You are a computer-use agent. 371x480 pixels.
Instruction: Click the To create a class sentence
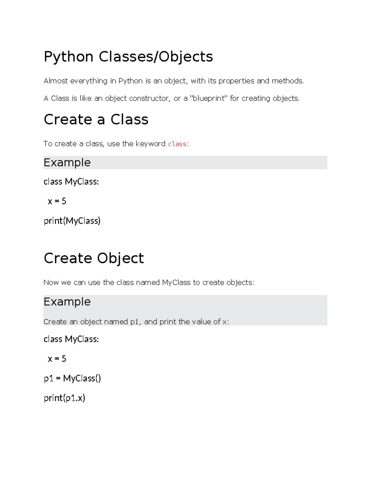(116, 144)
